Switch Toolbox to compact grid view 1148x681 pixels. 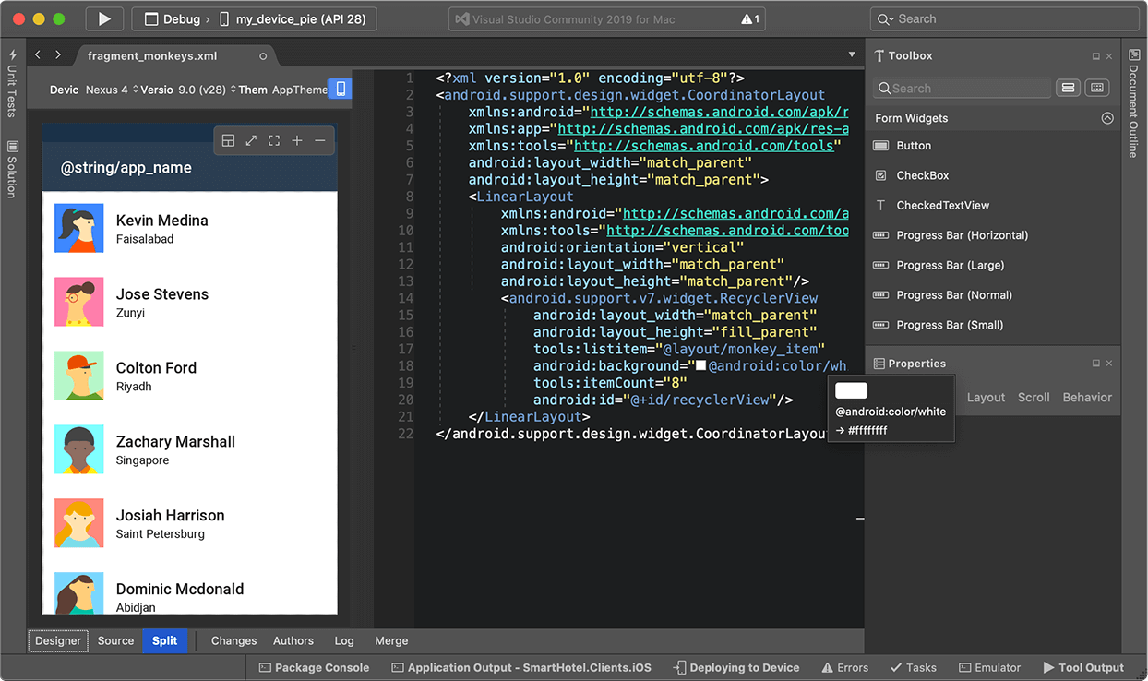pyautogui.click(x=1096, y=88)
